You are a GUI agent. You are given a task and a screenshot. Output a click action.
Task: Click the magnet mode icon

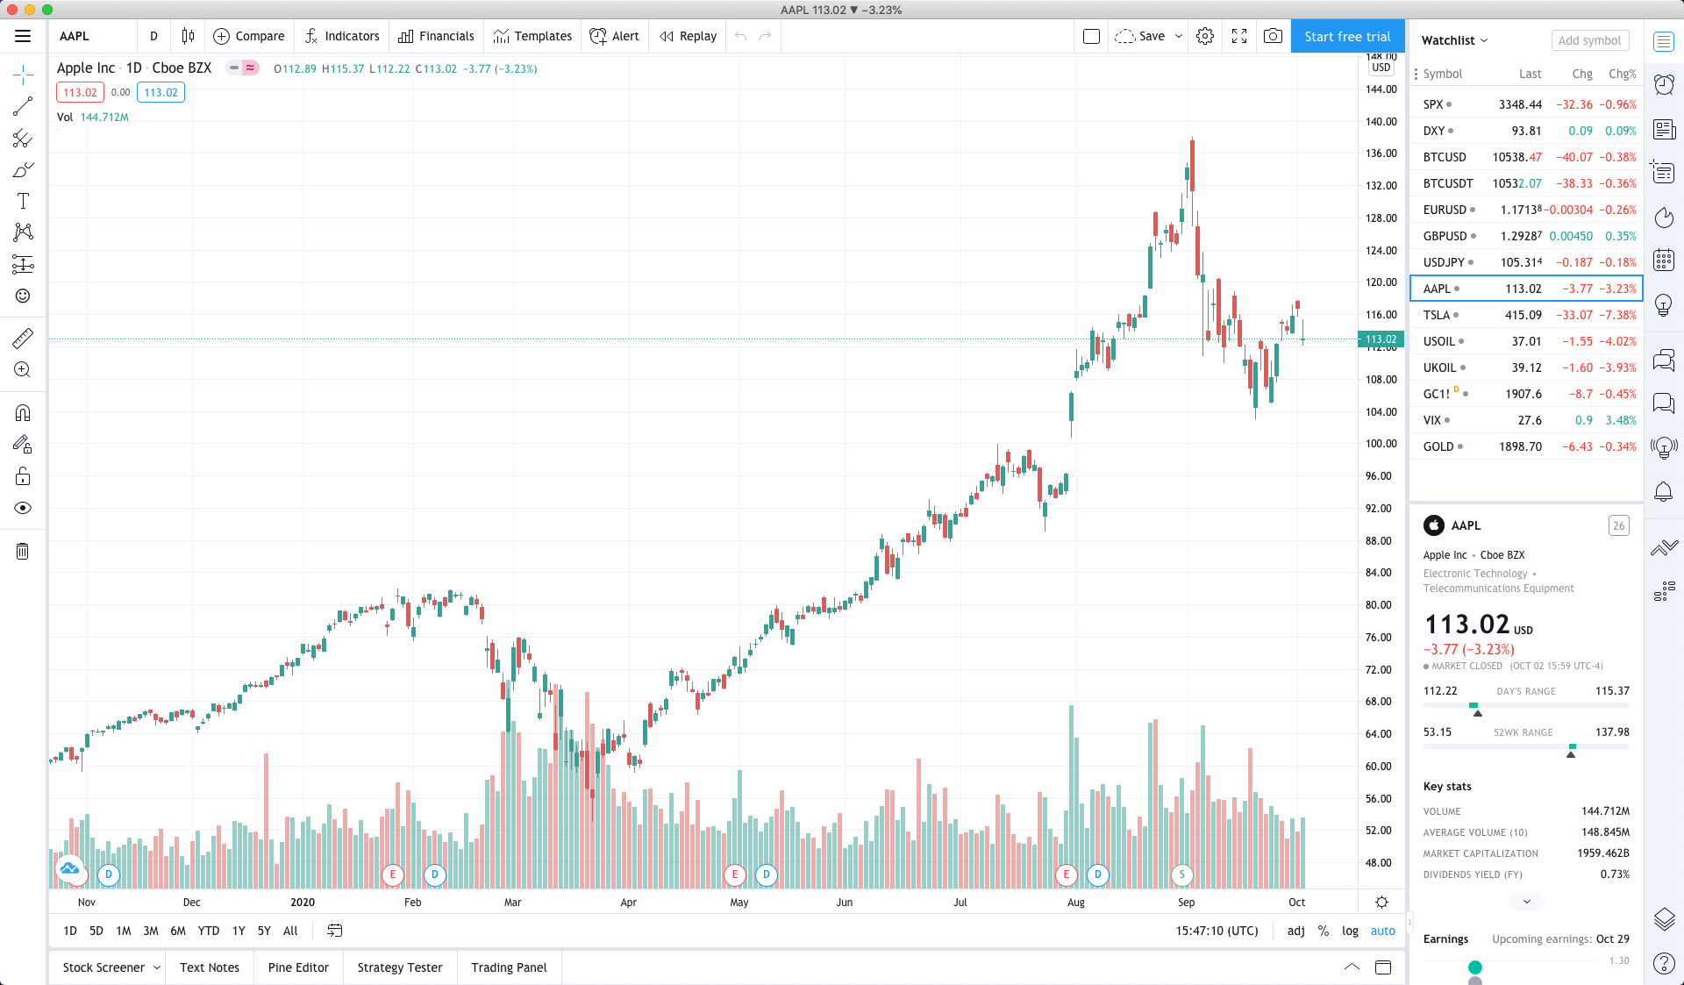coord(23,412)
